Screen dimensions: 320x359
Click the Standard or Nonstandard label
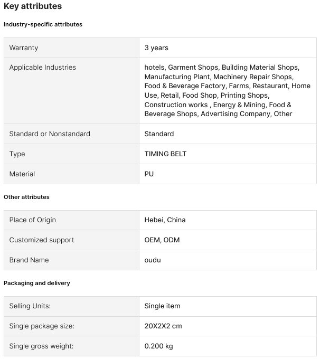(50, 134)
